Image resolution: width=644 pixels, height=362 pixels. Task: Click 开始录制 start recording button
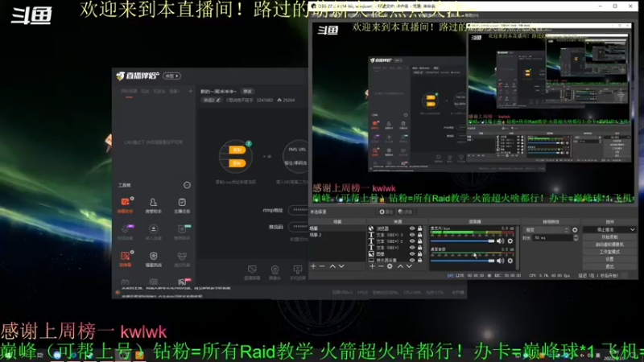(x=609, y=237)
